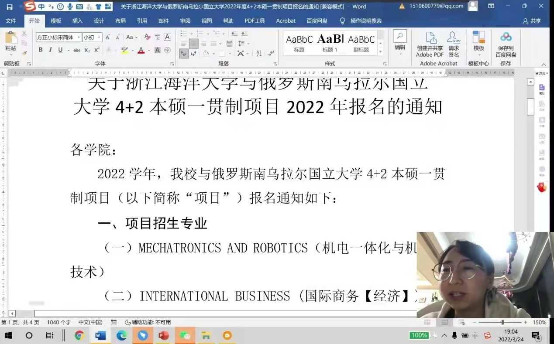Click the Format Painter brush icon
554x344 pixels.
click(24, 53)
